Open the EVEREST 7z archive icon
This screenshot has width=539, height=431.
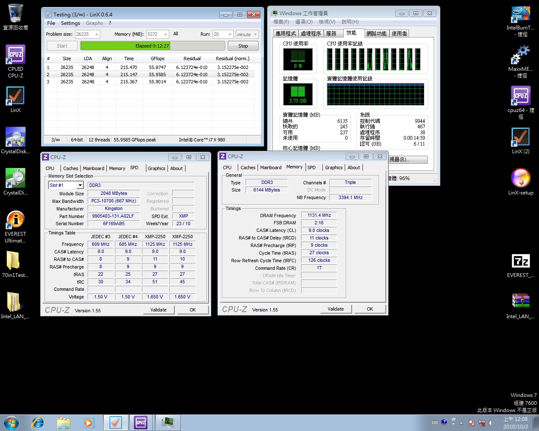pyautogui.click(x=520, y=265)
